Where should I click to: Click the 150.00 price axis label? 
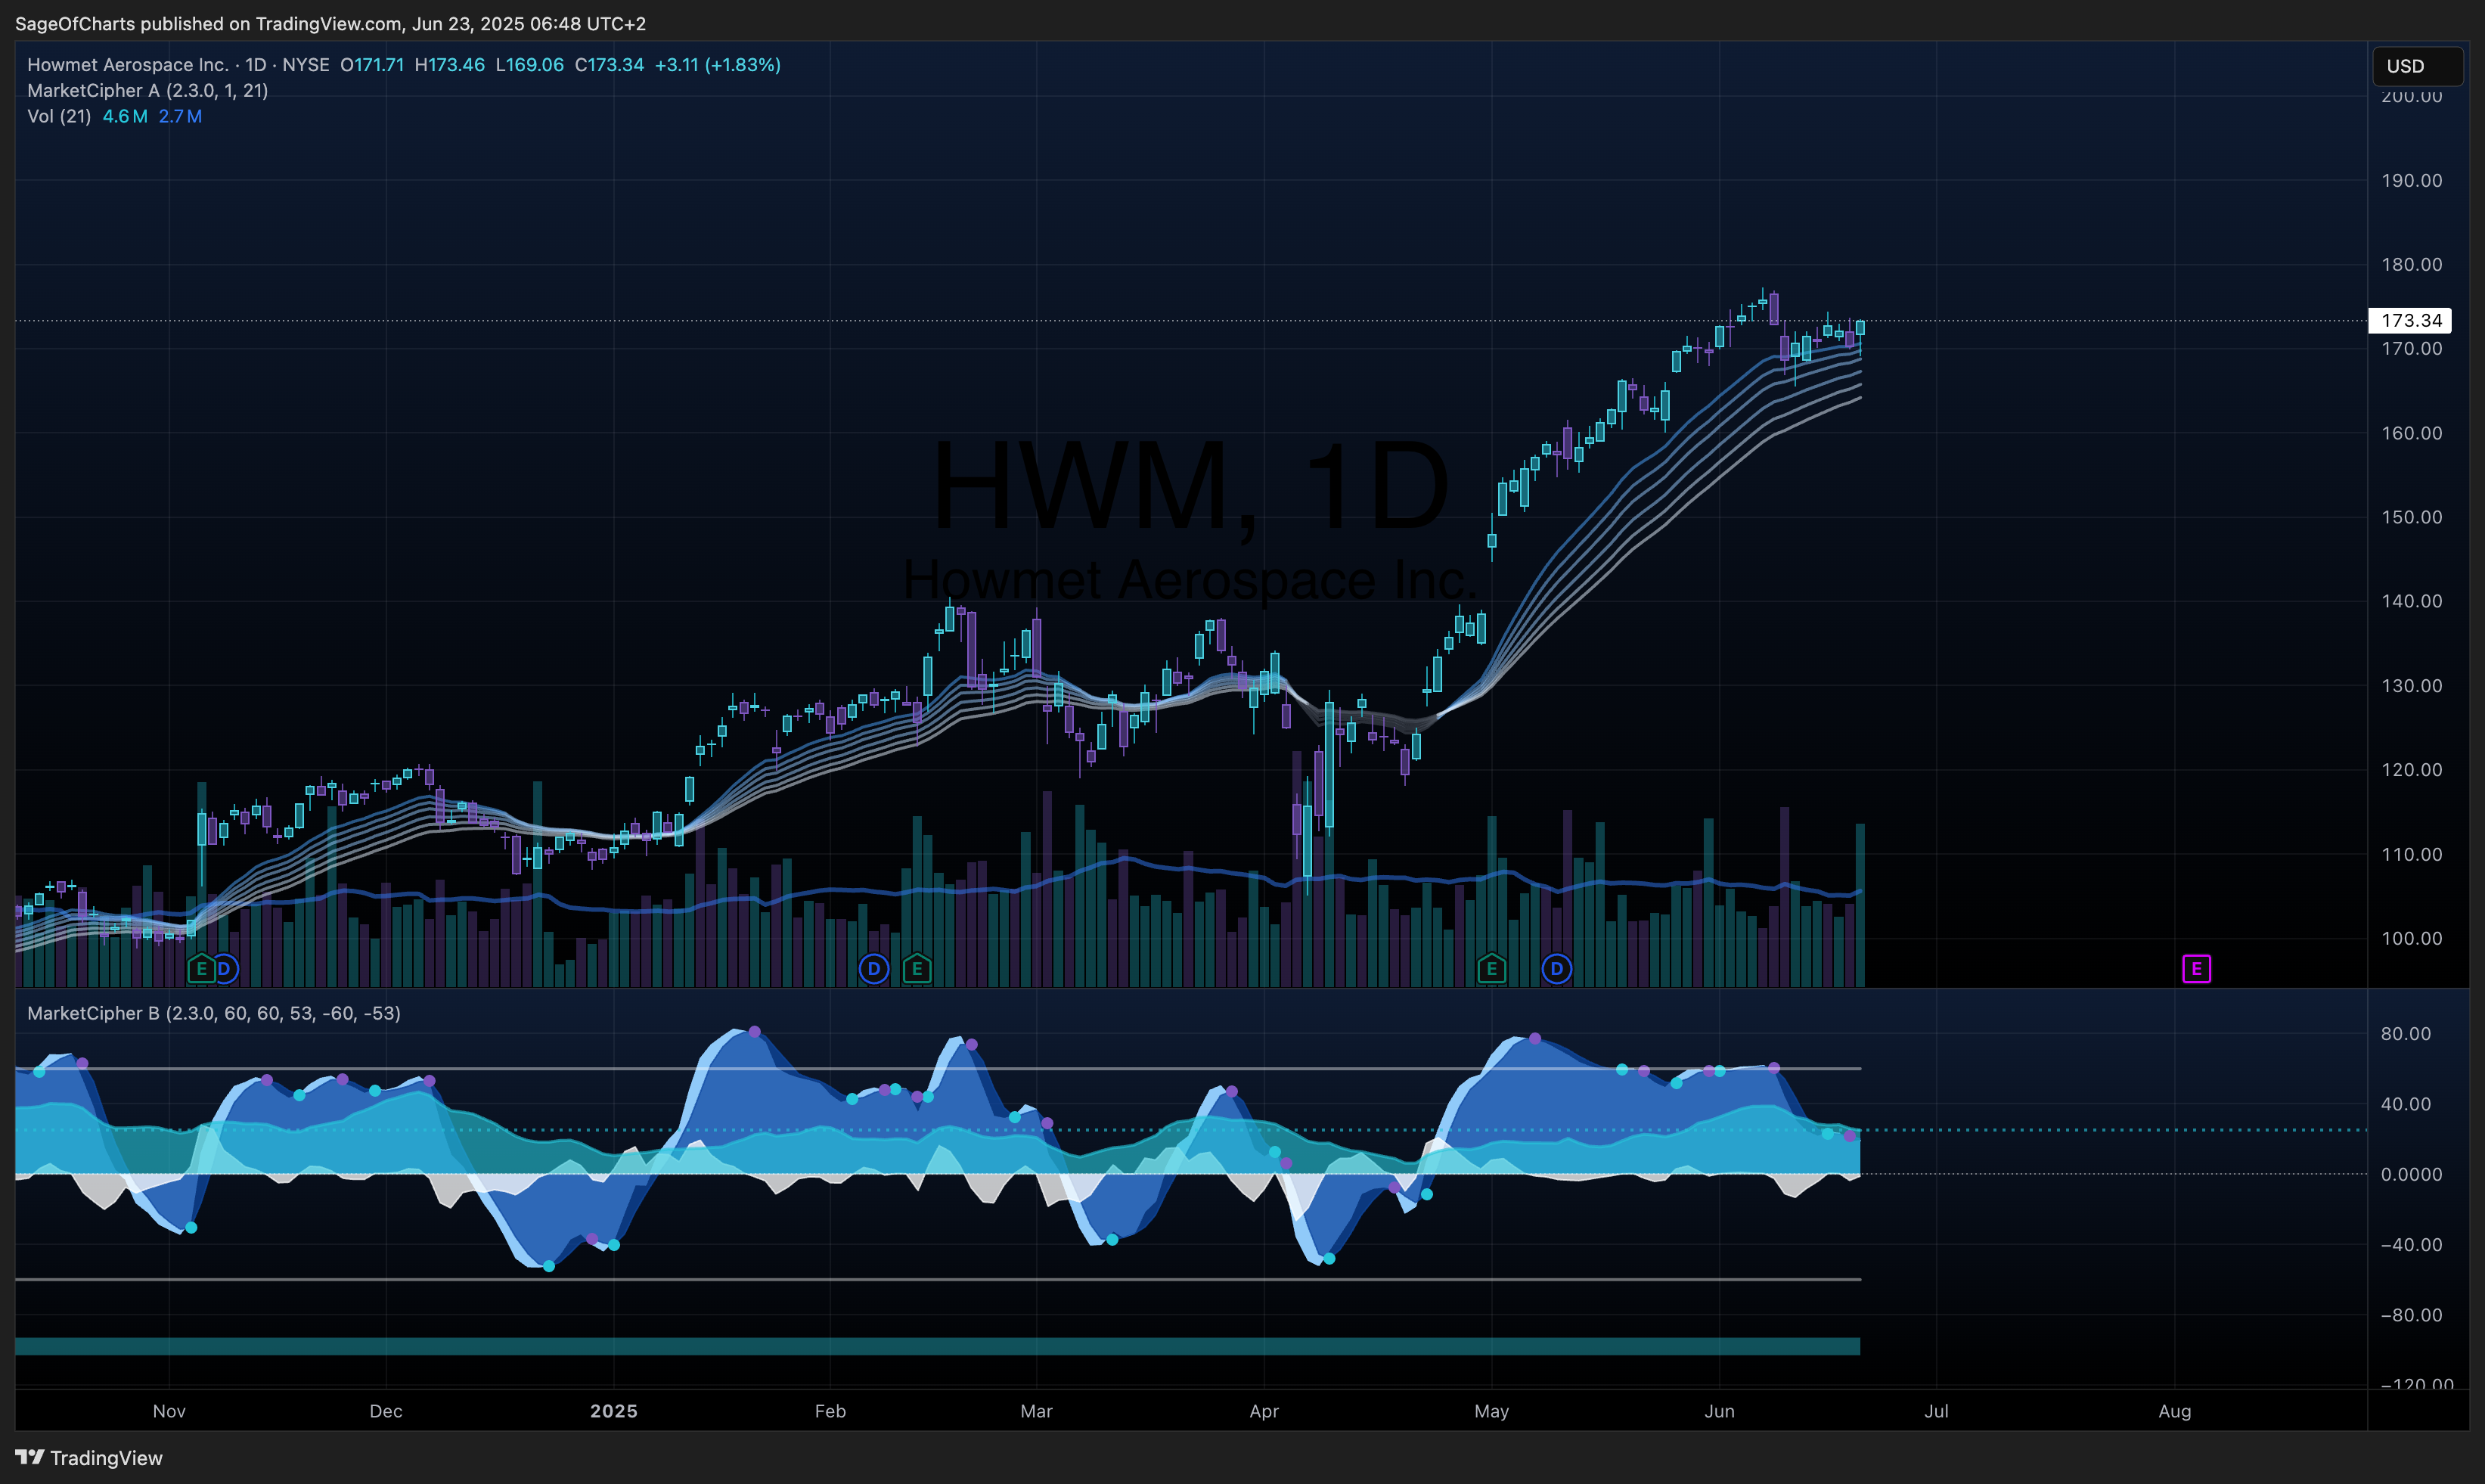point(2411,518)
